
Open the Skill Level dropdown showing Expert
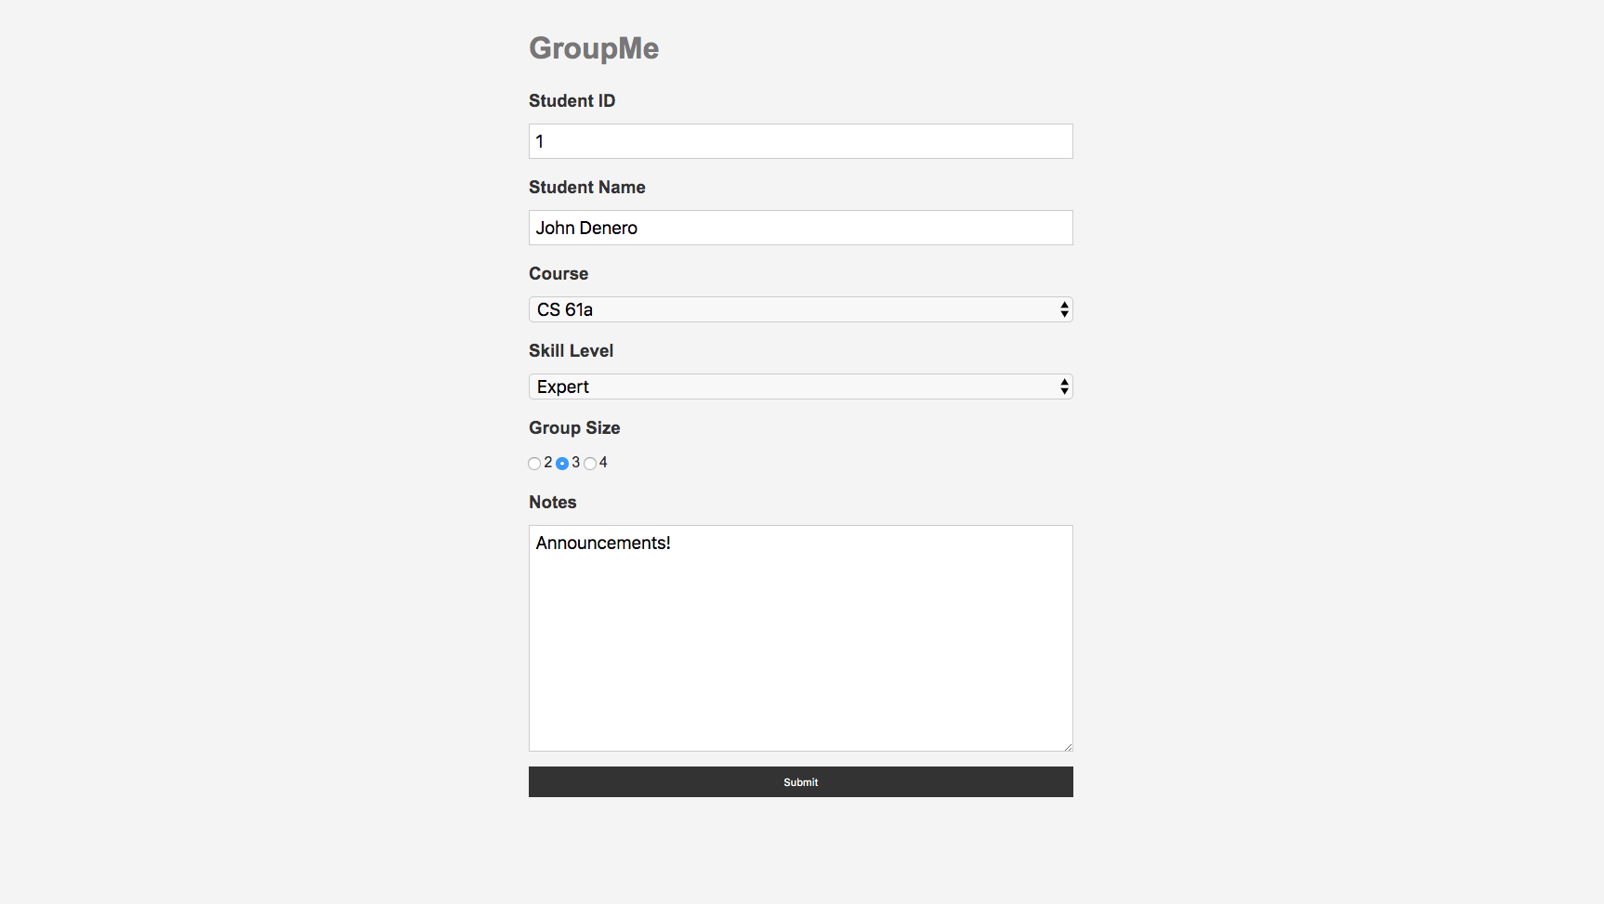(x=800, y=386)
